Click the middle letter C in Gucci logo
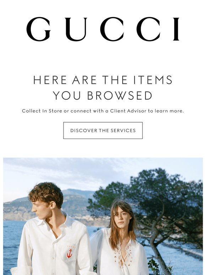The width and height of the screenshot is (206, 275). click(x=112, y=29)
